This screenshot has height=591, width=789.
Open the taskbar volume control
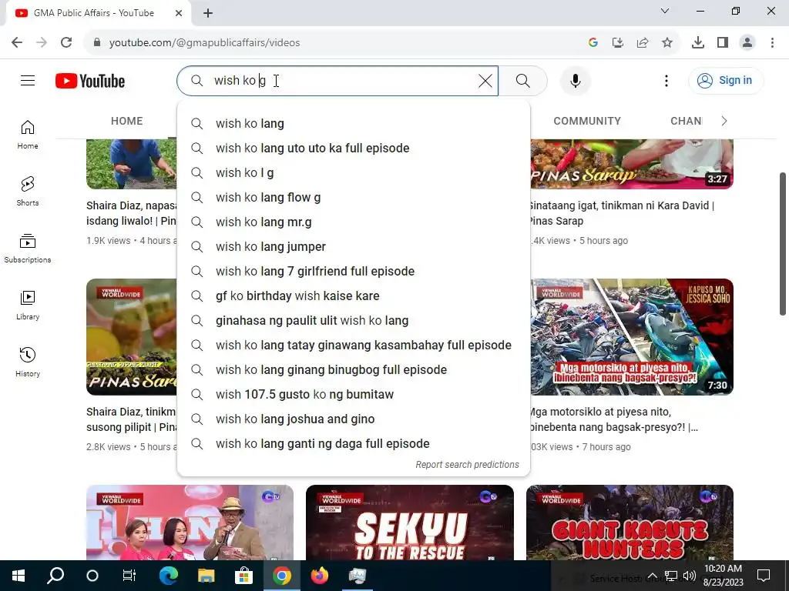click(x=690, y=576)
